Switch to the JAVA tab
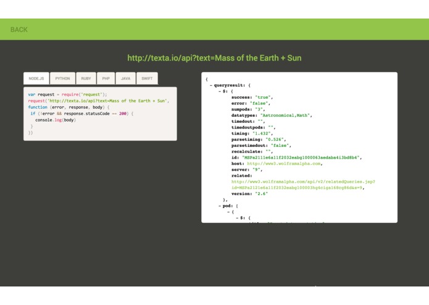 click(x=125, y=78)
